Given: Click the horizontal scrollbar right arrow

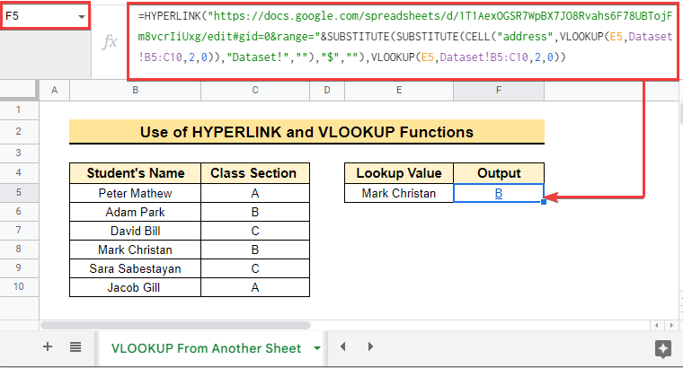Looking at the screenshot, I should [671, 325].
